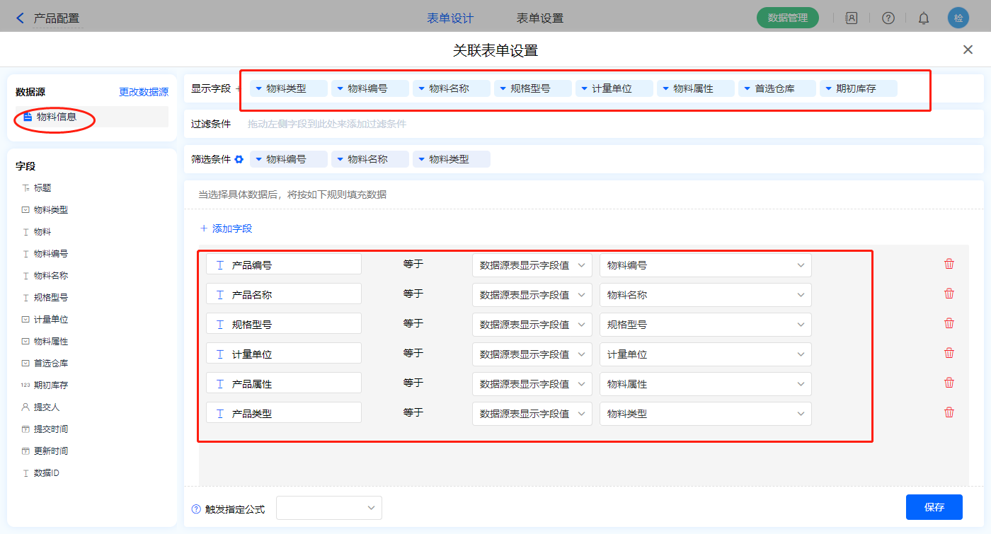The image size is (991, 534).
Task: Open the notifications bell icon
Action: tap(924, 18)
